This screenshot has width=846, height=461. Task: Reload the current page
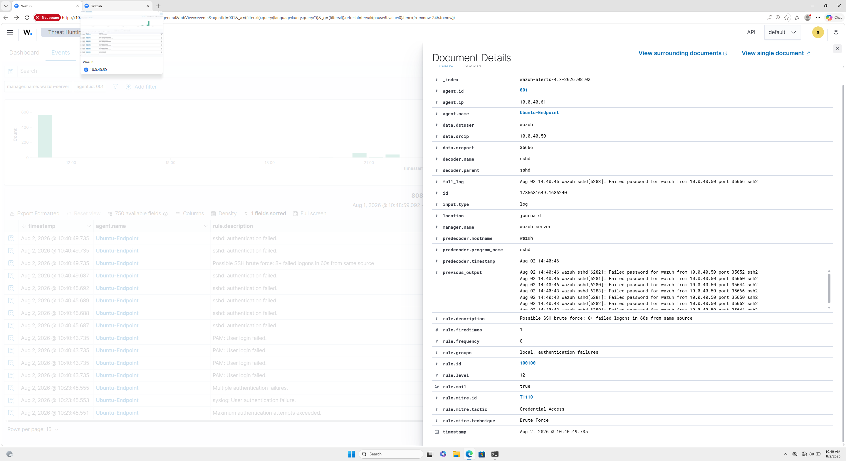27,18
